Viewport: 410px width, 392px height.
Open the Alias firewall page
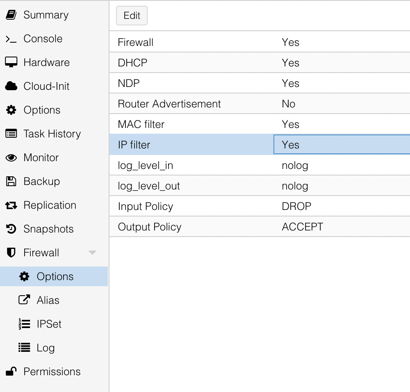48,300
